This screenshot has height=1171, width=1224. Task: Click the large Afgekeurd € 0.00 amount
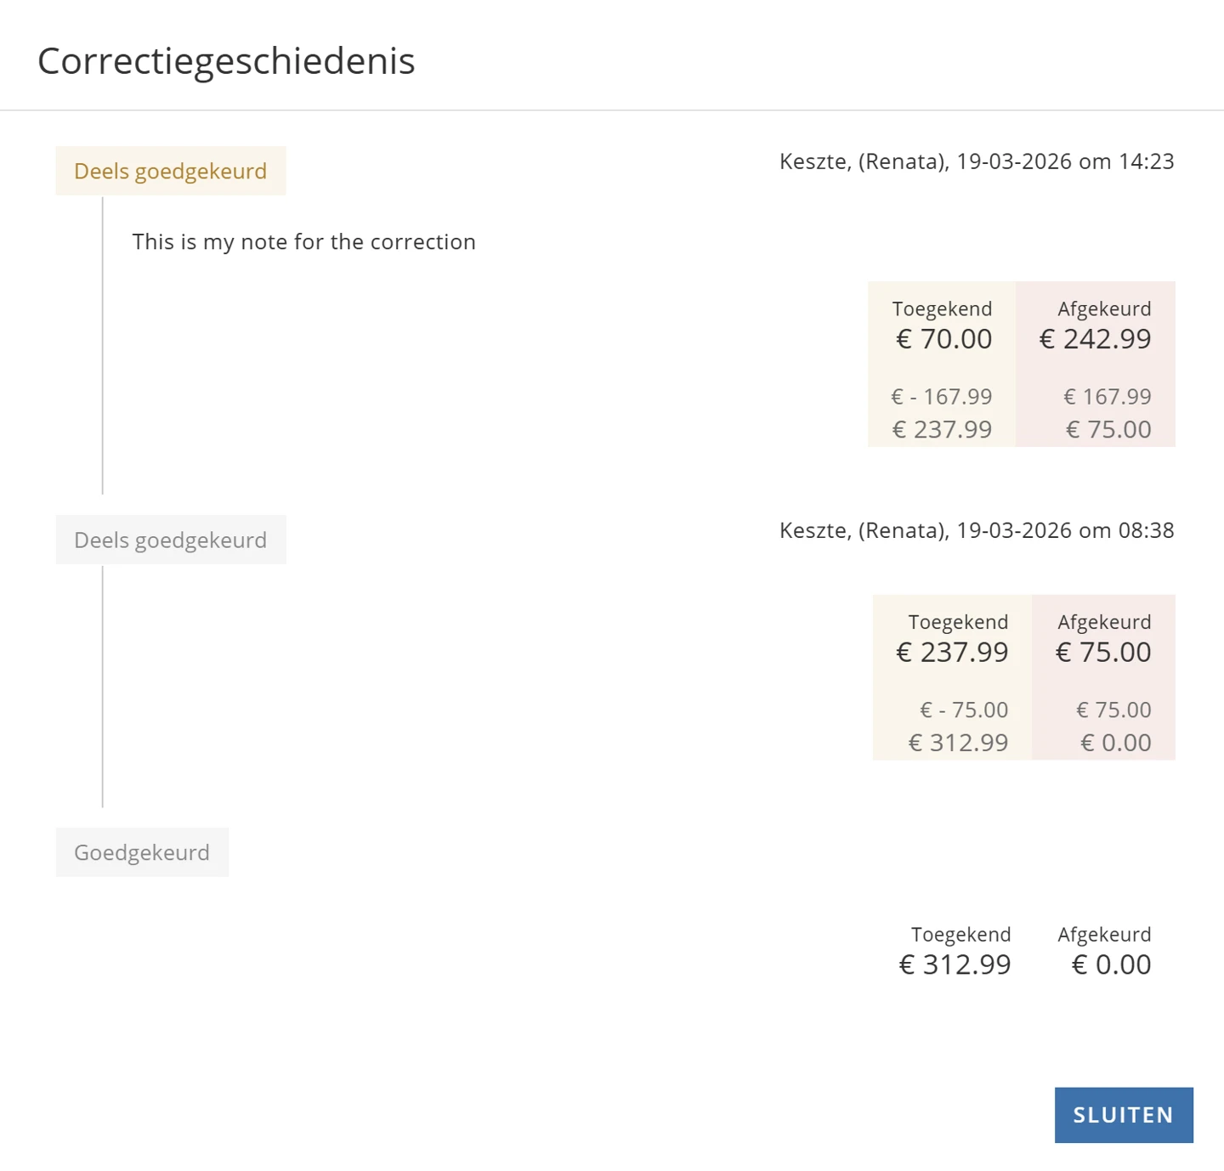(x=1111, y=965)
